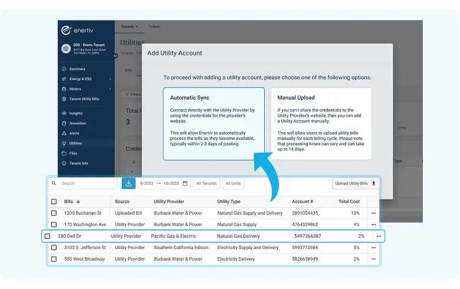This screenshot has height=289, width=460.
Task: Click the 10/2023 end date
Action: [x=171, y=183]
